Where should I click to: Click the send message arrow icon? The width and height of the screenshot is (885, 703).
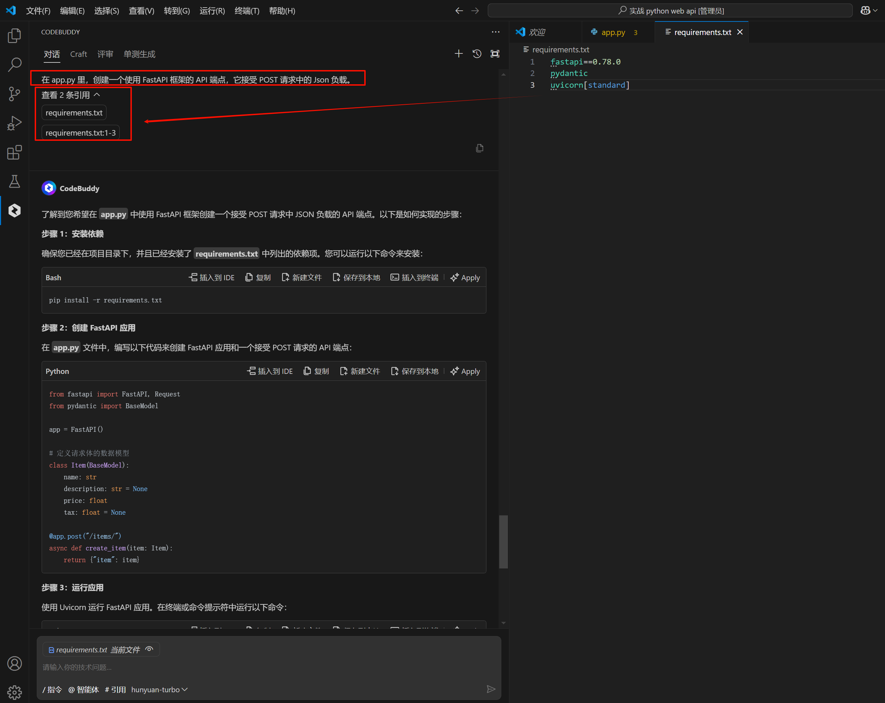pyautogui.click(x=491, y=689)
